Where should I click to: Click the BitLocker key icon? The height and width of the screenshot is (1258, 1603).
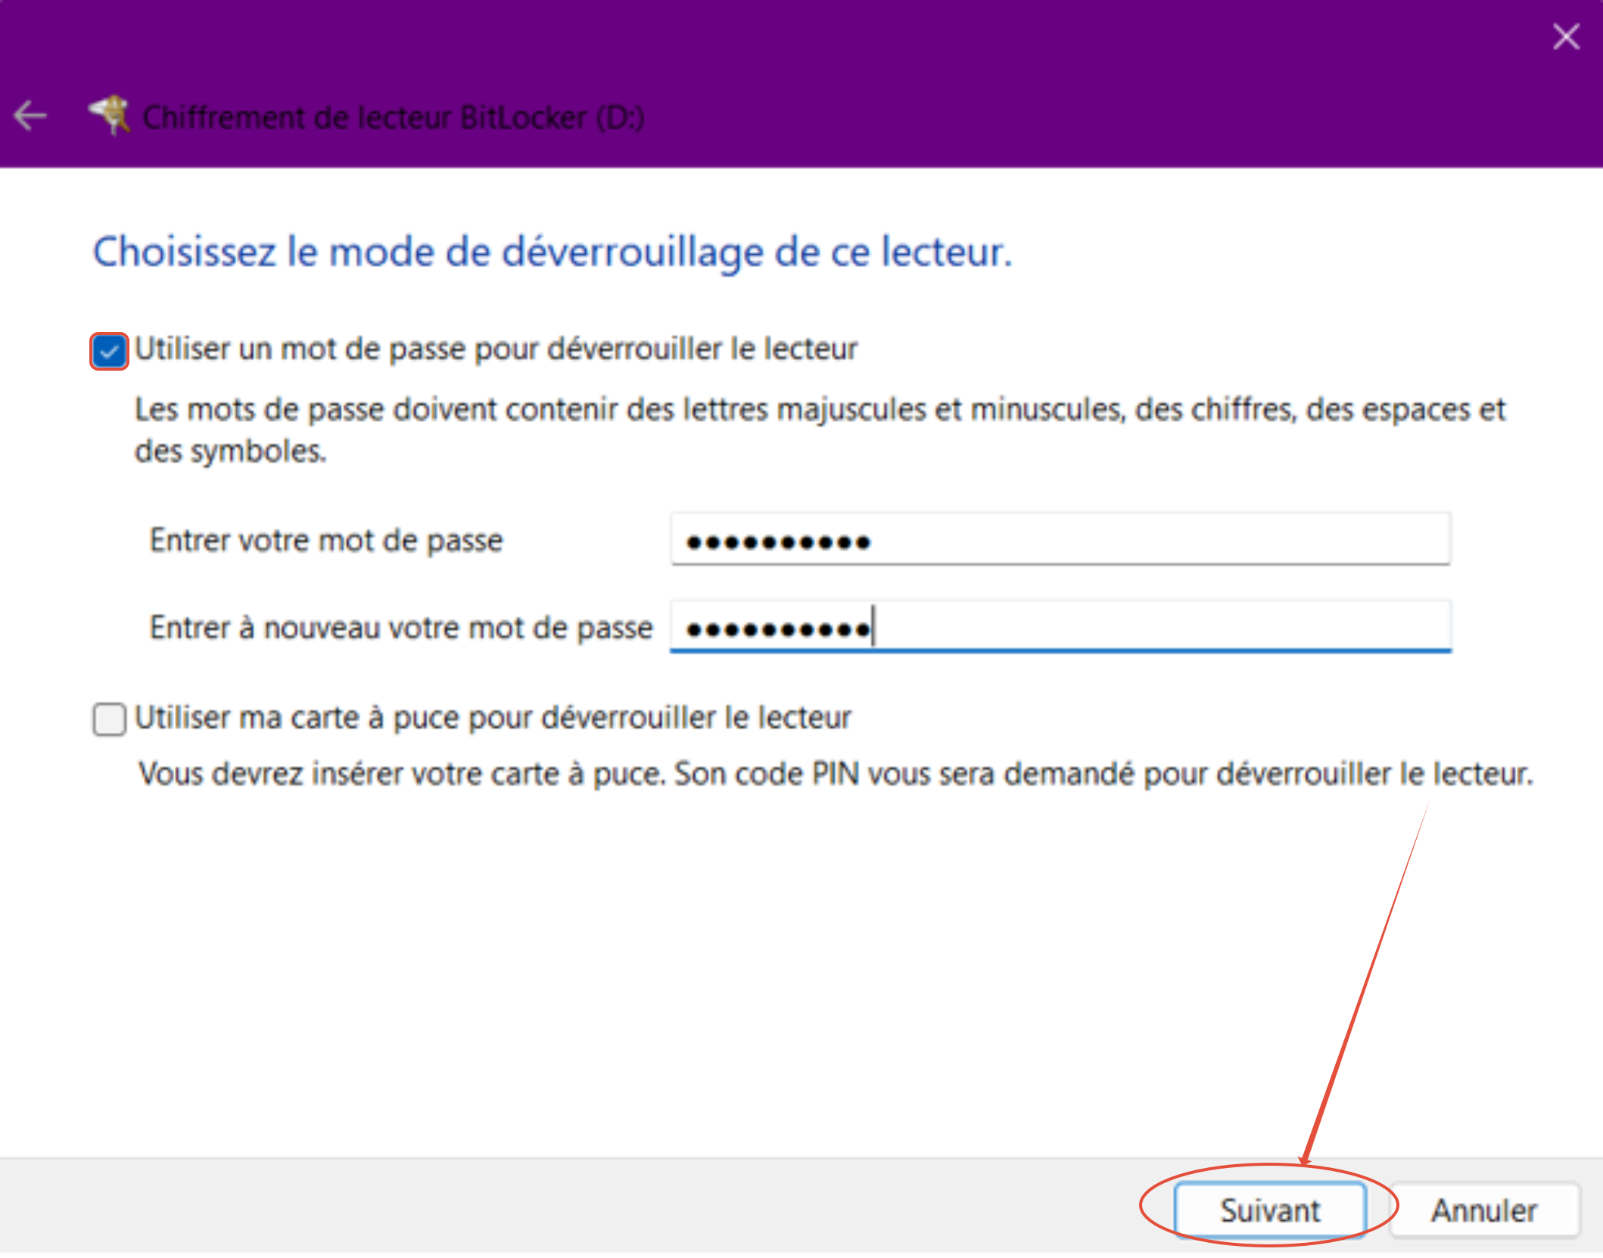(x=110, y=115)
